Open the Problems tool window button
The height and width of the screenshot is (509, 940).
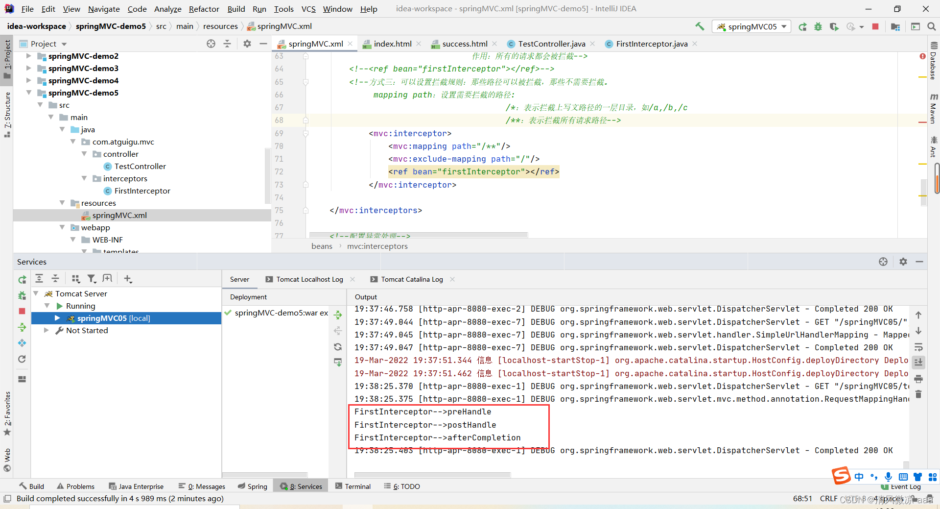point(75,486)
